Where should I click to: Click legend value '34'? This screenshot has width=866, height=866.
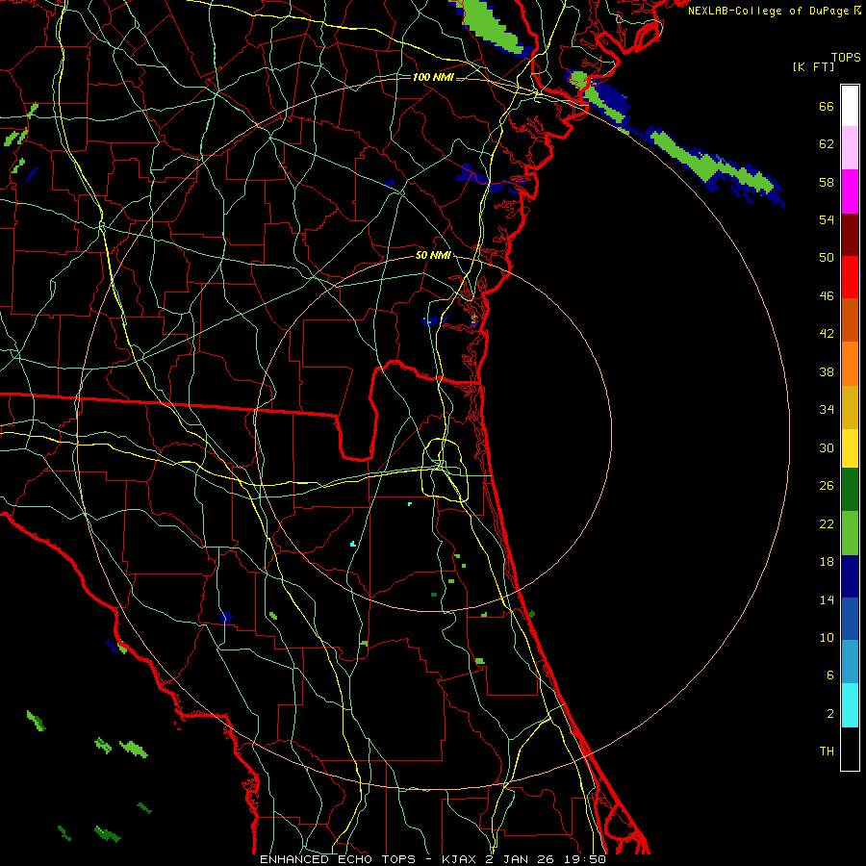tap(827, 410)
